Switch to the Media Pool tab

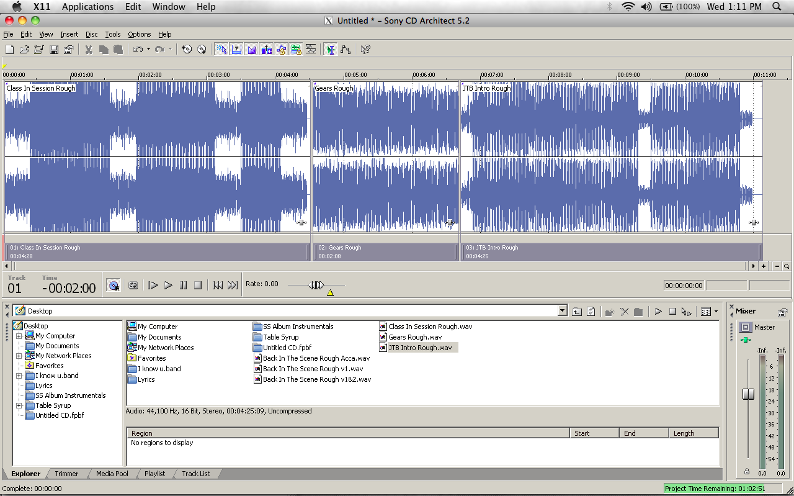point(112,474)
